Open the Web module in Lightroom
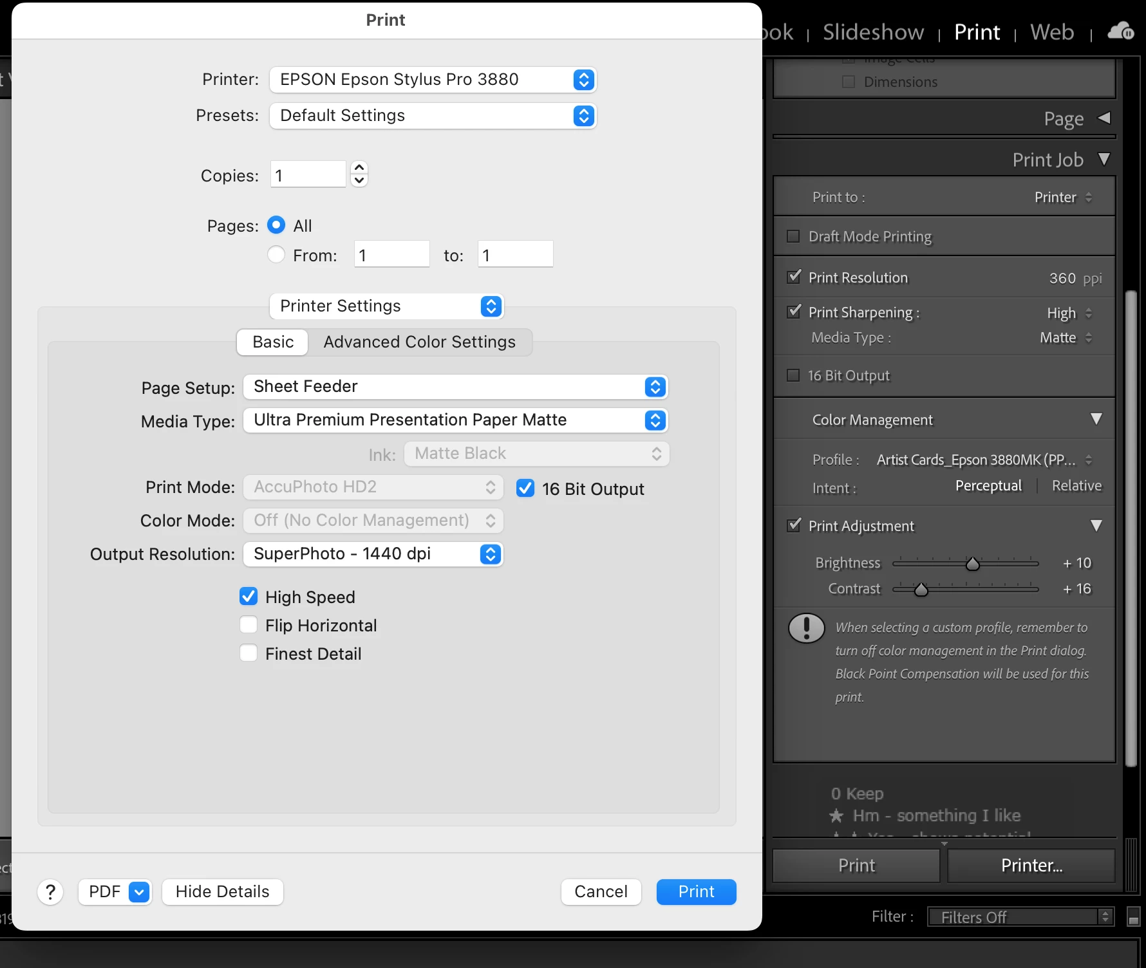The width and height of the screenshot is (1146, 968). 1052,32
